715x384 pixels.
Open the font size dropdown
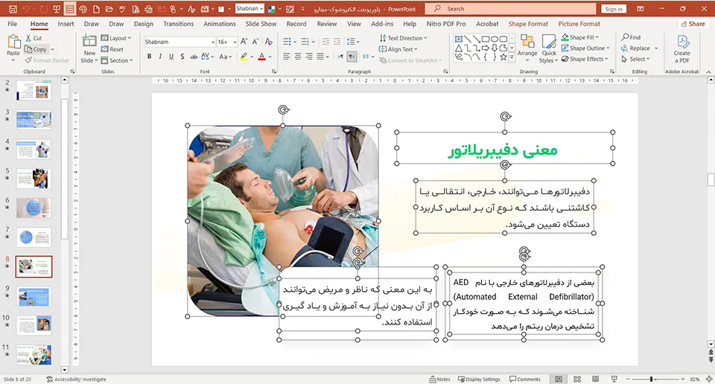point(235,42)
